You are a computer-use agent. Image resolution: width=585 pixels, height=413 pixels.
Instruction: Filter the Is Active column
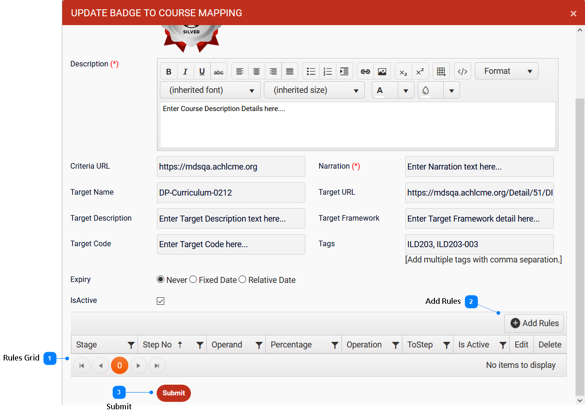[x=503, y=345]
